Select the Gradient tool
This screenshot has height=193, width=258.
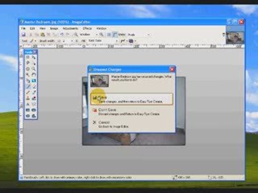(34, 81)
